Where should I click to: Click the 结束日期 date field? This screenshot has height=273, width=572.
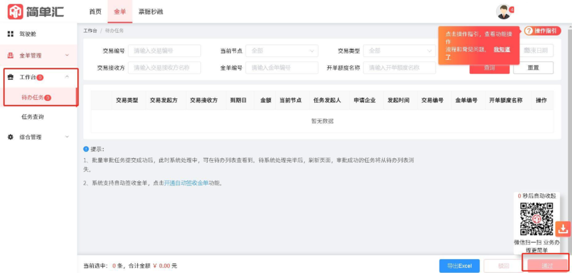(x=538, y=51)
